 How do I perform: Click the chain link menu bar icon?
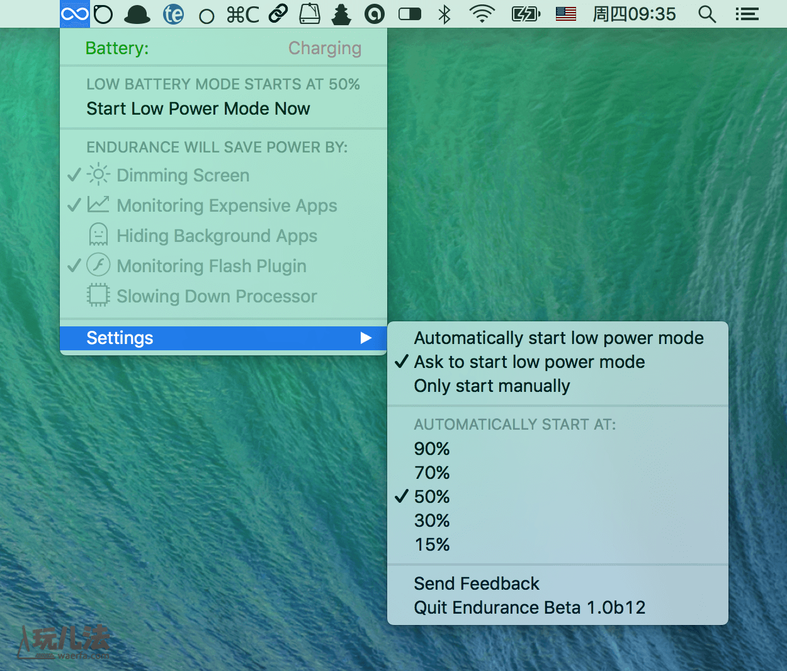pyautogui.click(x=278, y=14)
